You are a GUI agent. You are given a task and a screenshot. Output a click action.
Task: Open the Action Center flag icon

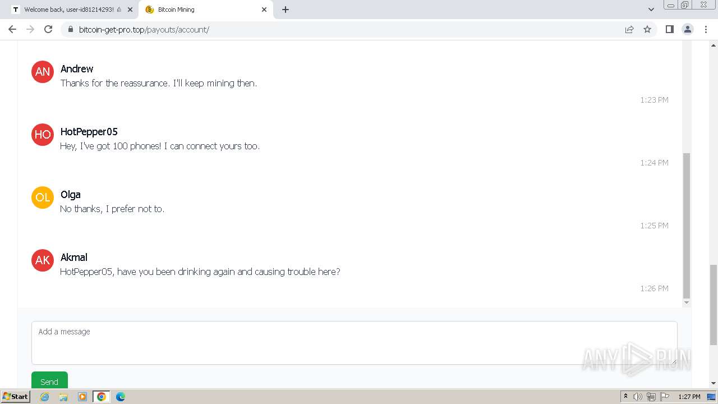point(665,397)
